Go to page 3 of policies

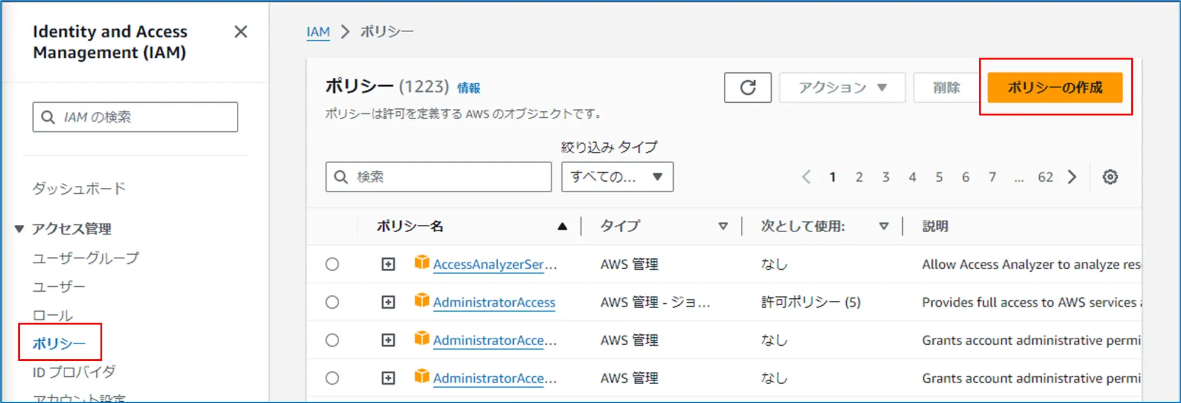(x=886, y=177)
